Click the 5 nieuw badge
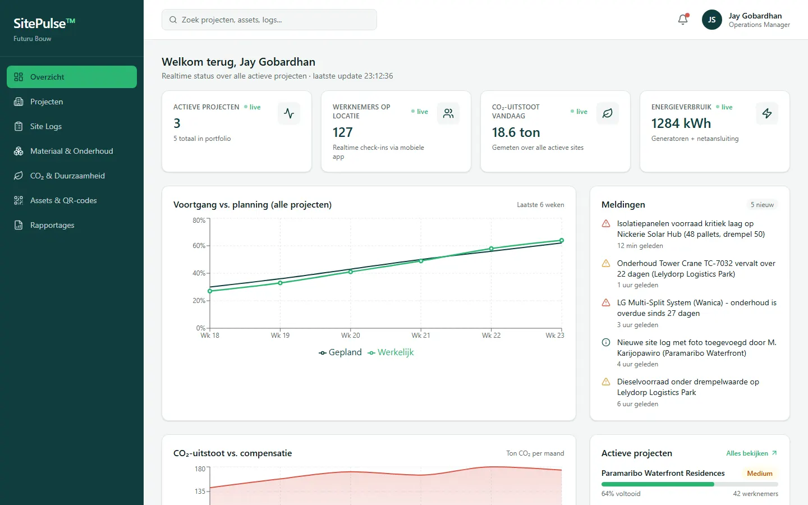Image resolution: width=808 pixels, height=505 pixels. pyautogui.click(x=762, y=205)
